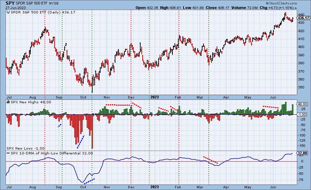Screen dimensions: 311x190
Task: Click the 'Oct' label on the bottom date axis
Action: 83,187
